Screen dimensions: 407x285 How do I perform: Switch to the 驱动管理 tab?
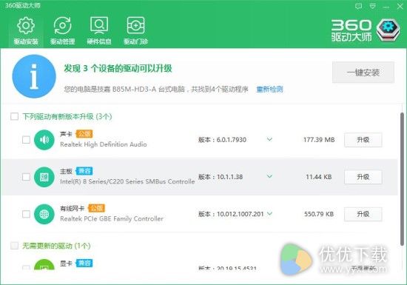[x=62, y=30]
